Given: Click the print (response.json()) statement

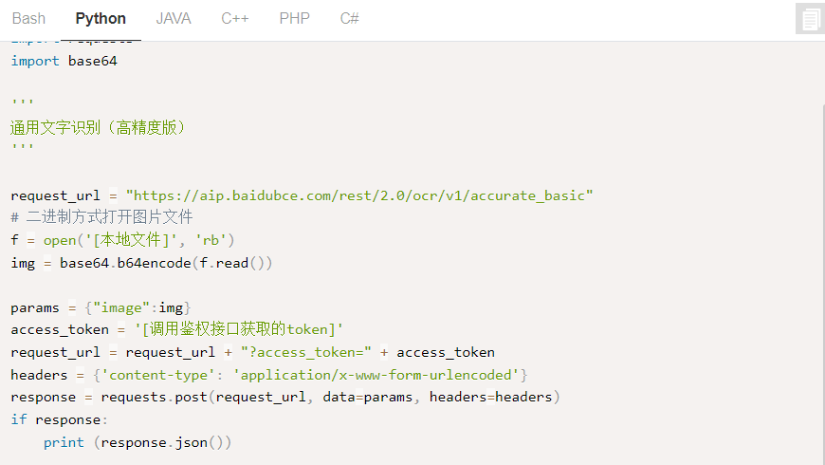Looking at the screenshot, I should (137, 443).
